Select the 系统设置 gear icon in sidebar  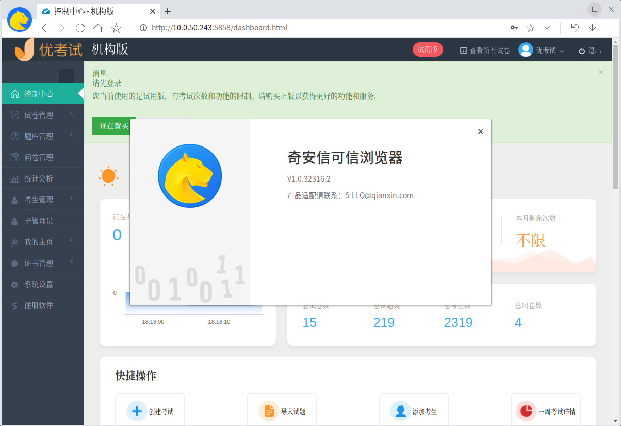15,284
